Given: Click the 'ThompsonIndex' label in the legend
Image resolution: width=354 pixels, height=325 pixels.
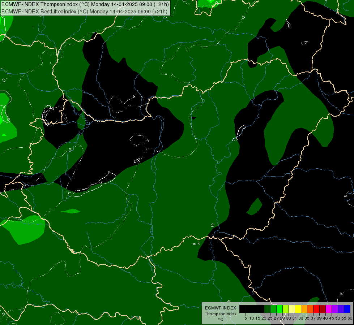Looking at the screenshot, I should coord(221,314).
